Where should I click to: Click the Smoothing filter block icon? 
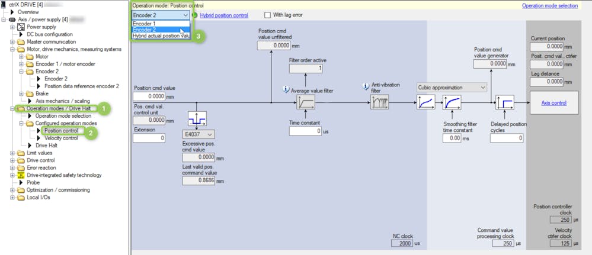point(452,102)
